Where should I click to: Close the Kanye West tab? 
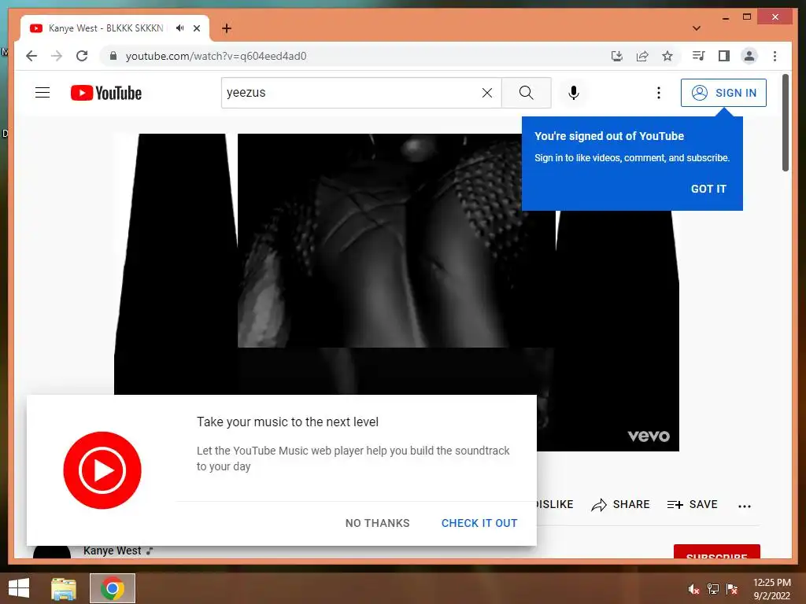(x=196, y=28)
